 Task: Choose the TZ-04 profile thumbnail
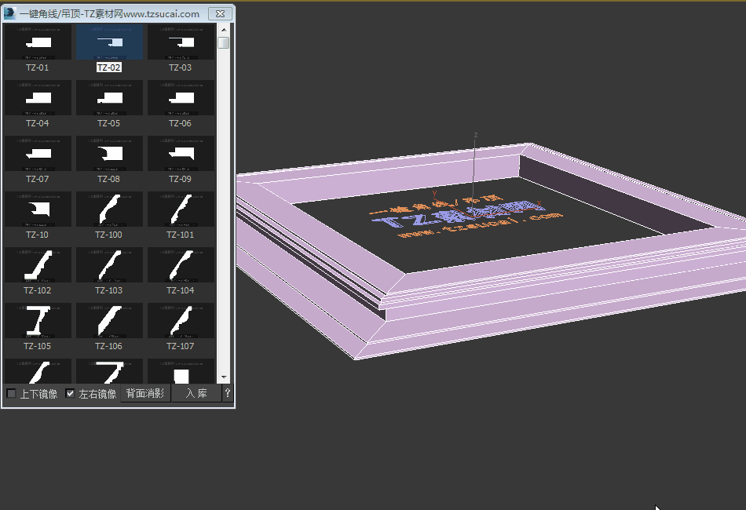point(38,98)
